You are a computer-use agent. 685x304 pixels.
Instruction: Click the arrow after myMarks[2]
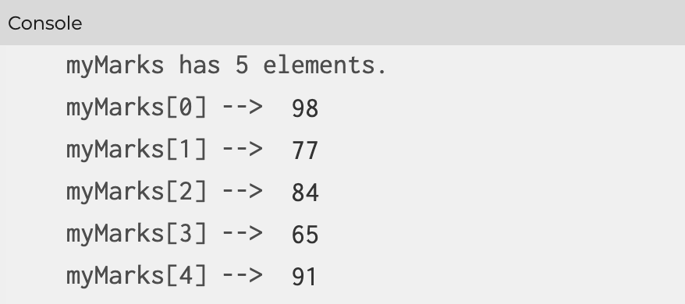[243, 192]
